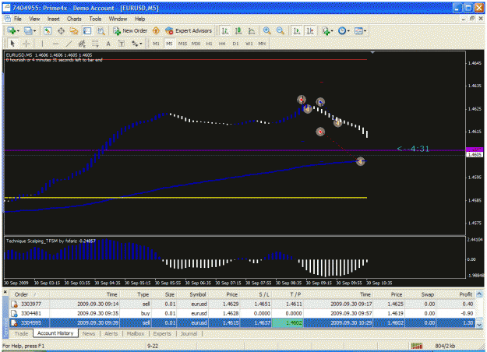Screen dimensions: 487x352
Task: Select the H1 timeframe button
Action: [209, 44]
